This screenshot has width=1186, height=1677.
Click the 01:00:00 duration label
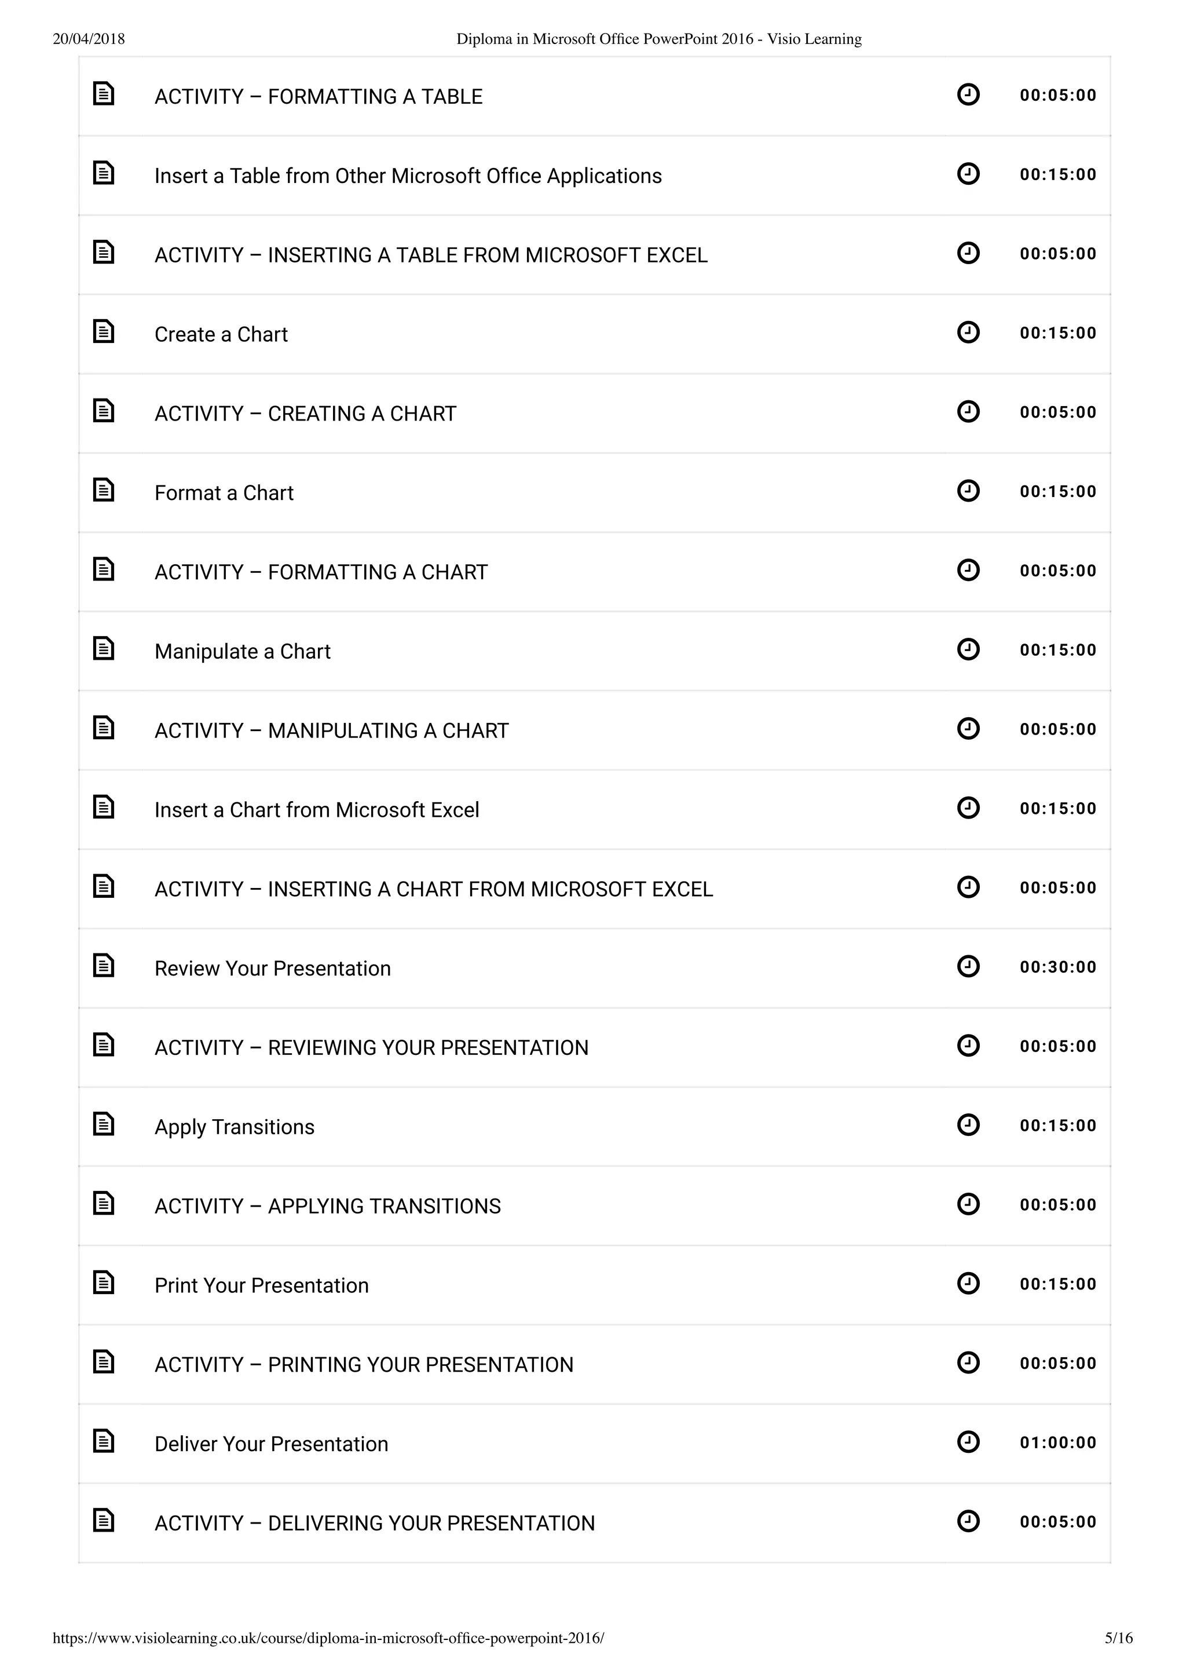click(1057, 1442)
